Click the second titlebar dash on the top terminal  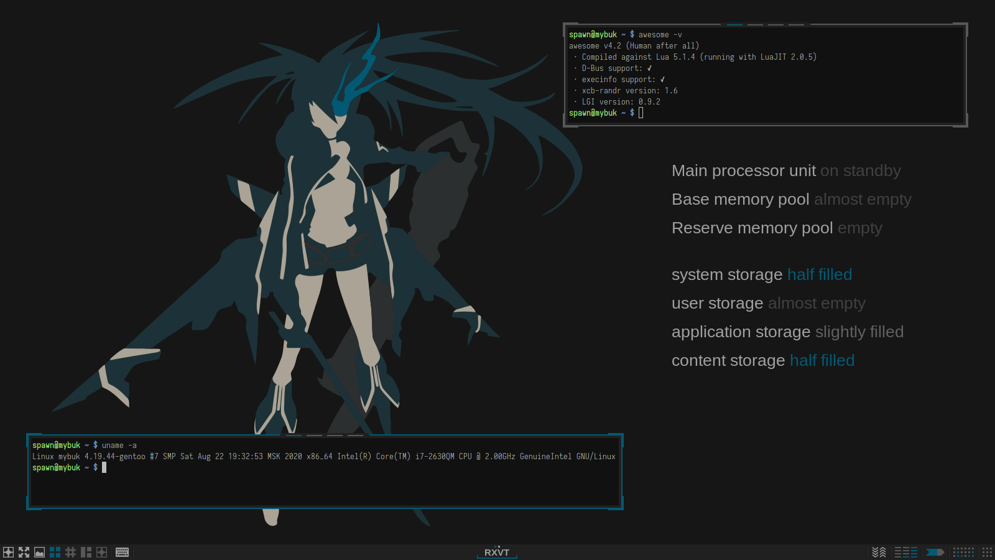coord(755,25)
